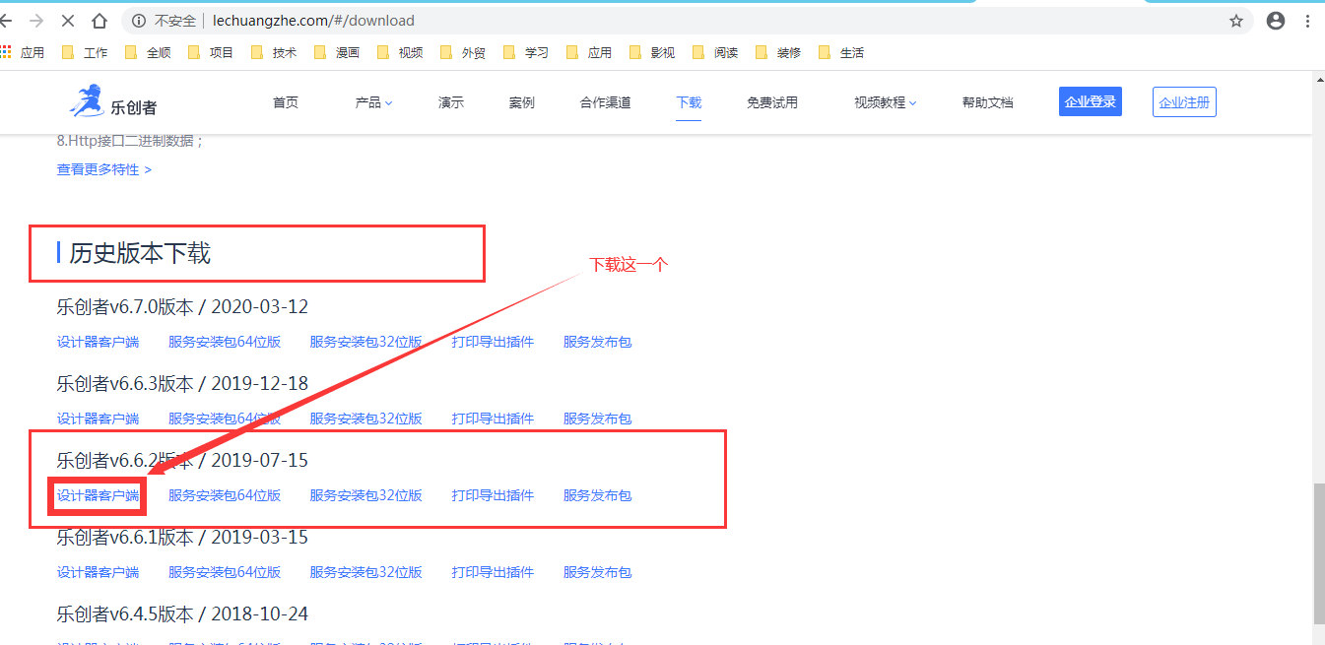Download v6.6.3 设计器客户端
Image resolution: width=1325 pixels, height=645 pixels.
[x=98, y=419]
